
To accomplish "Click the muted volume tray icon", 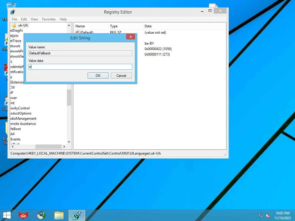I will [268, 215].
